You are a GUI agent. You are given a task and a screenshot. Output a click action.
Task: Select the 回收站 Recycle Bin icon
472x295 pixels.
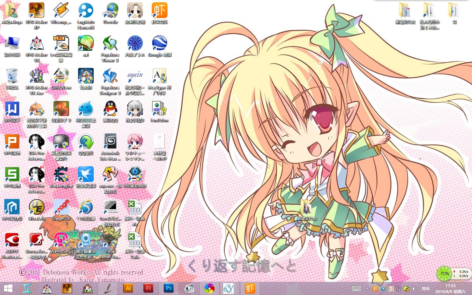(12, 79)
